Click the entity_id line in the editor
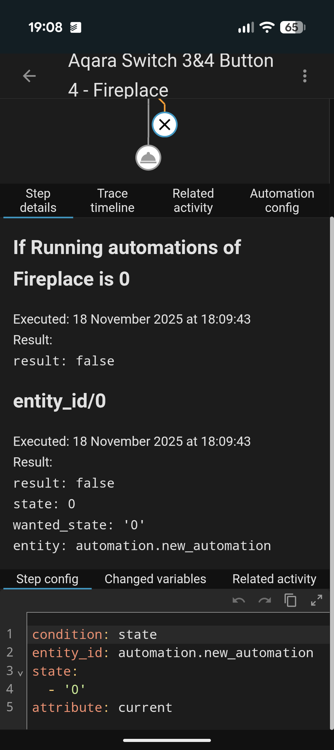Screen dimensions: 334x750 click(173, 653)
